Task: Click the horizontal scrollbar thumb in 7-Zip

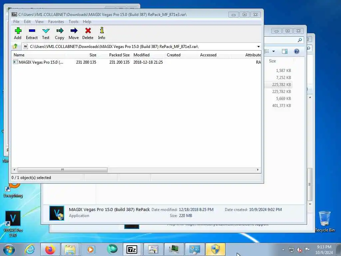Action: (62, 170)
